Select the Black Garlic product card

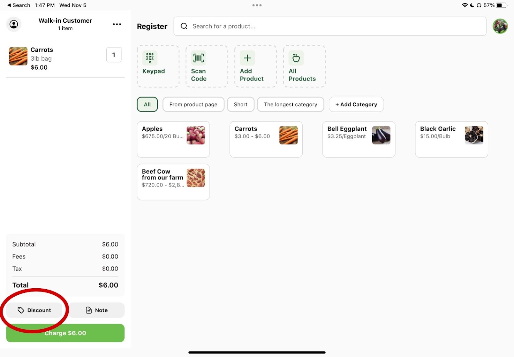click(x=451, y=139)
